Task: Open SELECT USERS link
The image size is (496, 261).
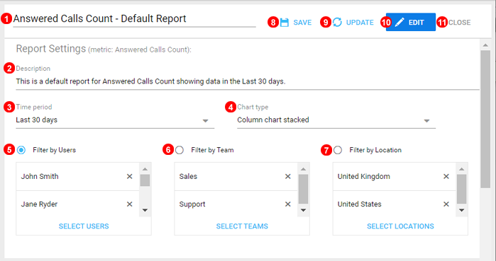Action: point(84,226)
